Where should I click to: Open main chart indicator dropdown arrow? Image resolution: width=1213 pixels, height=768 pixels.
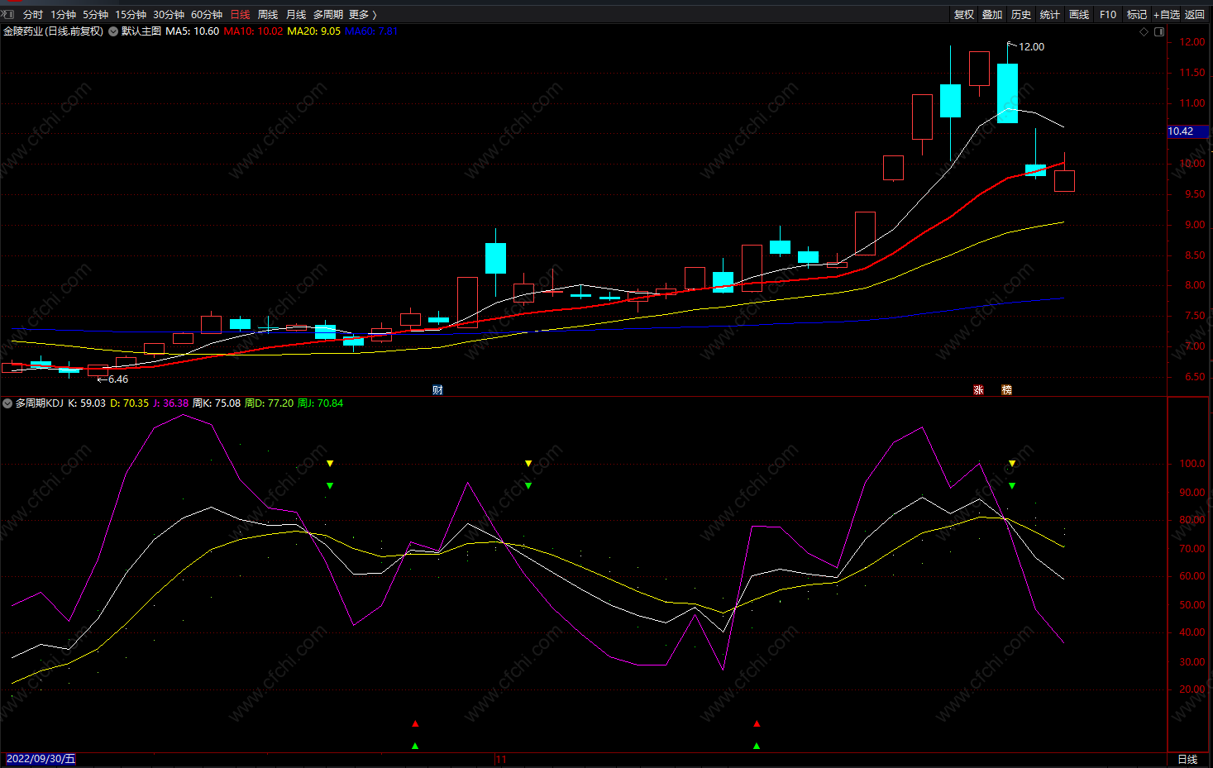pyautogui.click(x=113, y=31)
